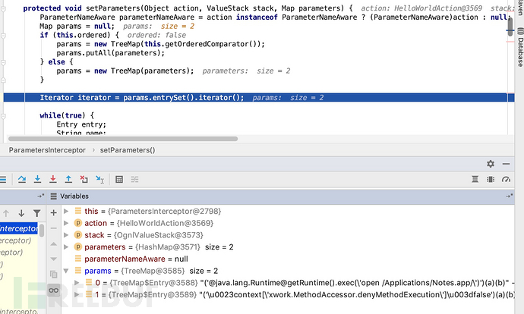Expand TreeMap entry 0 under params
This screenshot has height=314, width=524.
click(x=77, y=284)
